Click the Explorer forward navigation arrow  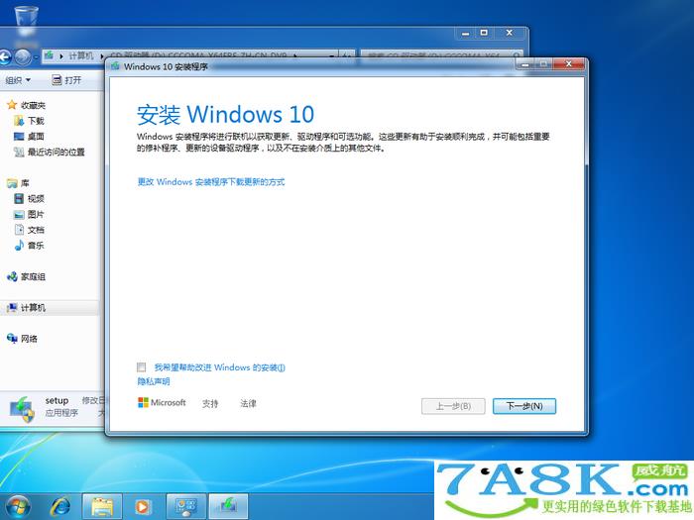pos(23,57)
